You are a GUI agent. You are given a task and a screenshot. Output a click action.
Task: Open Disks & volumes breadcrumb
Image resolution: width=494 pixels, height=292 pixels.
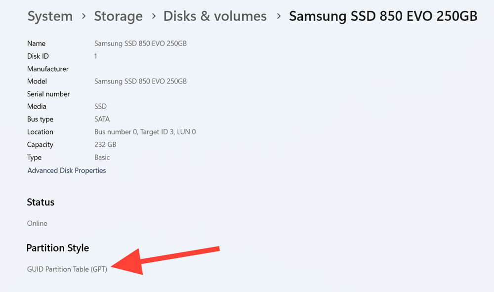pos(215,16)
